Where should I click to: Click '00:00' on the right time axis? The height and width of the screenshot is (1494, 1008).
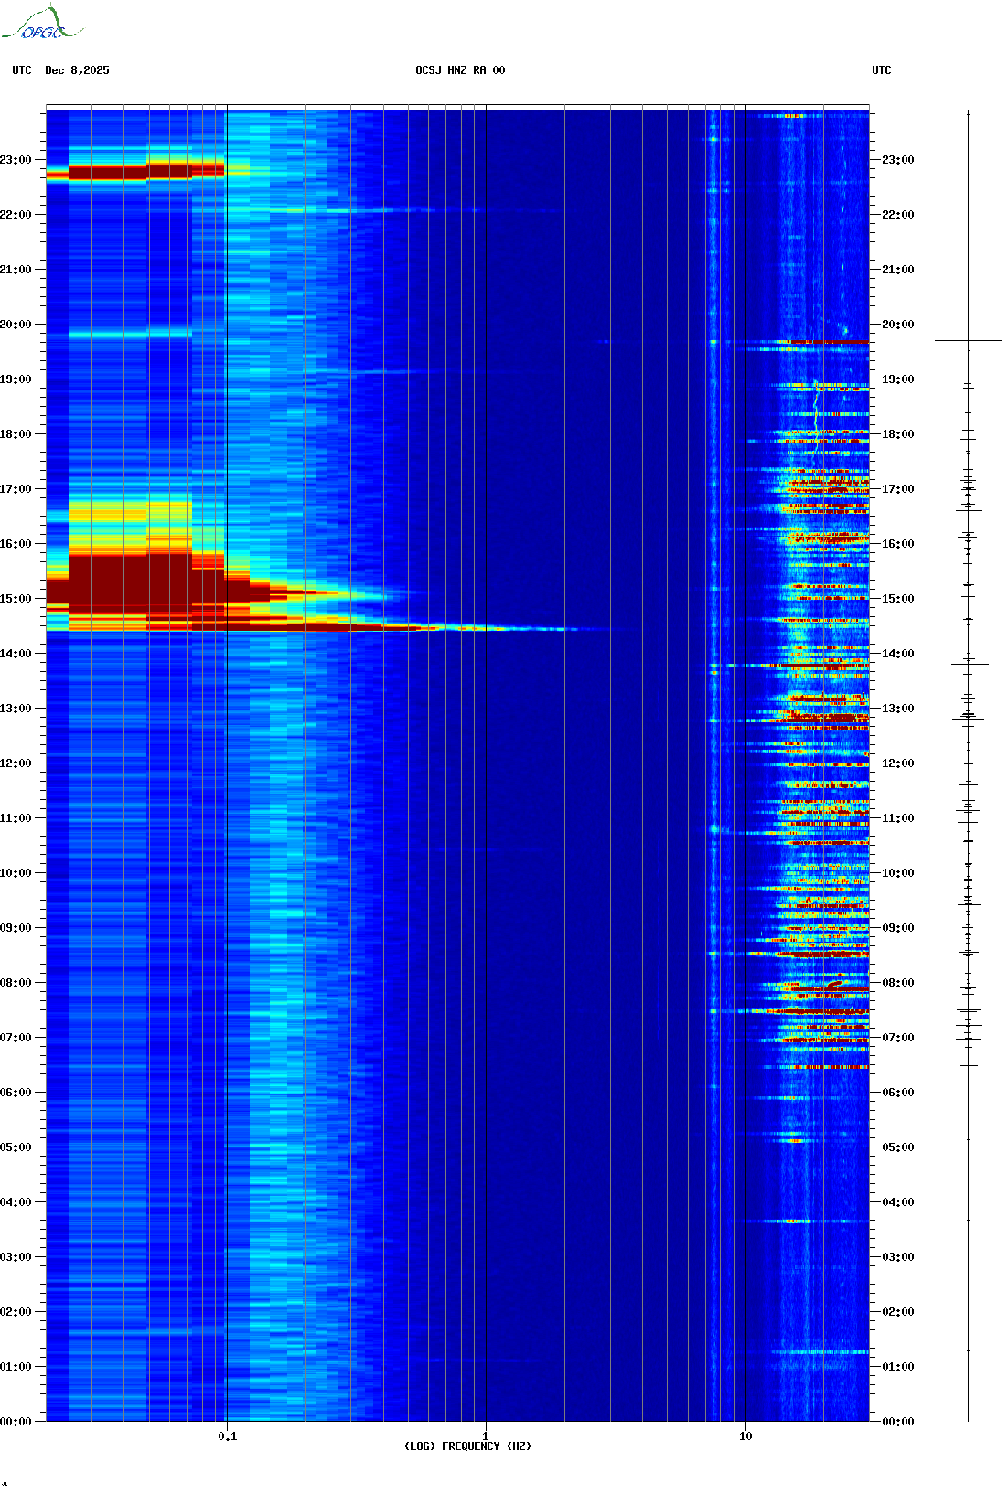coord(898,1422)
